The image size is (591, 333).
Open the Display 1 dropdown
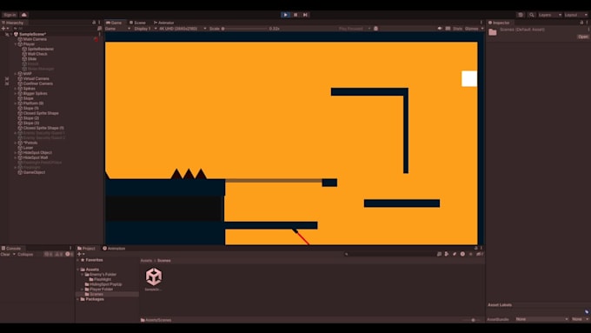point(145,29)
